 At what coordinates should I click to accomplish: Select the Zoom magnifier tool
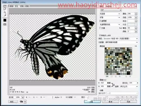tap(5, 12)
